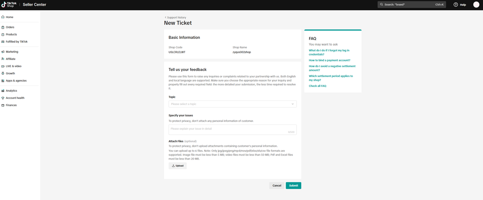
Task: Click the Upload files button
Action: [177, 166]
